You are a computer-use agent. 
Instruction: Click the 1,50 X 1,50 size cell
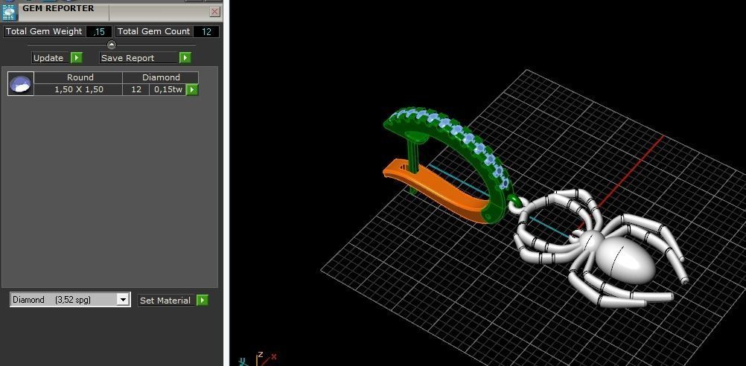point(78,89)
